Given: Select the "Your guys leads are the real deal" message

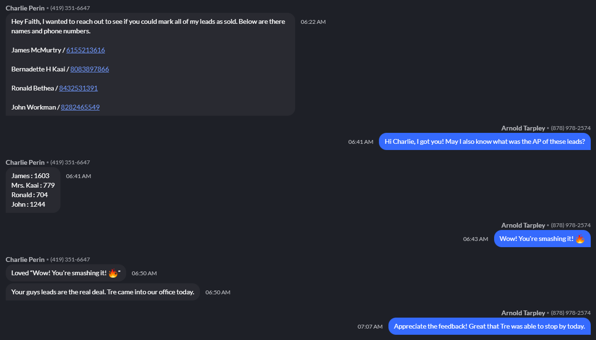Looking at the screenshot, I should click(x=102, y=292).
